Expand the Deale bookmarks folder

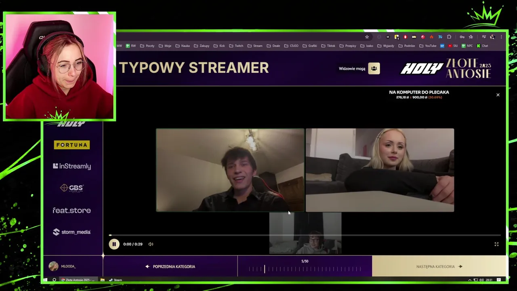[273, 46]
